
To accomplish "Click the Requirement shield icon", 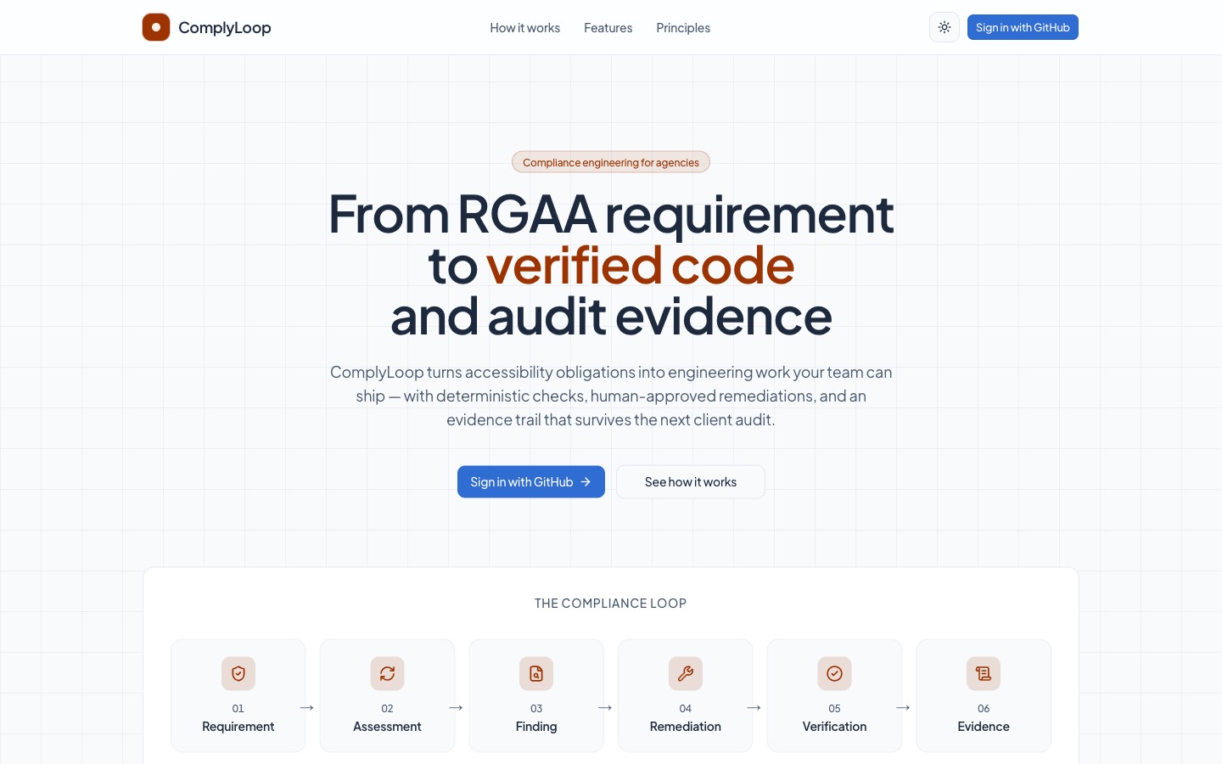I will (x=238, y=673).
